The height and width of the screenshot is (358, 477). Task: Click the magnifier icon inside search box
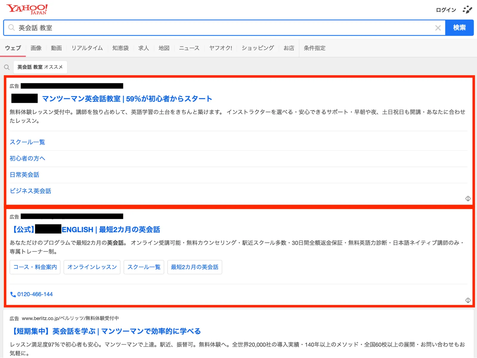tap(11, 28)
